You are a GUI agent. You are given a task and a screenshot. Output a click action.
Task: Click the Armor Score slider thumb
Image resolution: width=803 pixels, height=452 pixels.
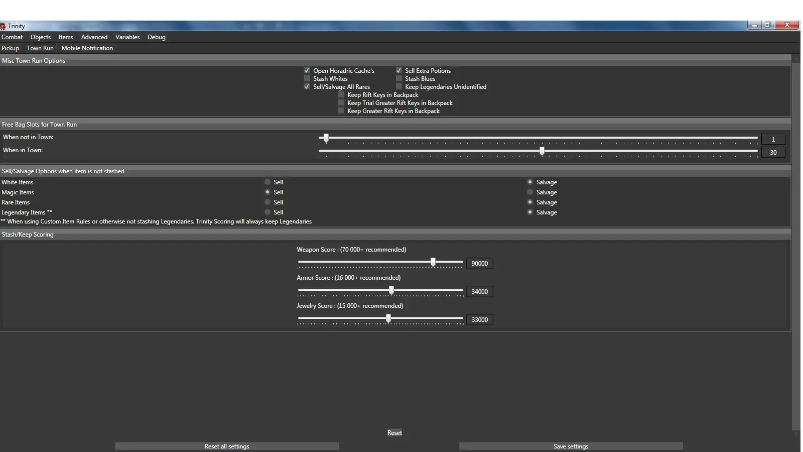[x=391, y=290]
